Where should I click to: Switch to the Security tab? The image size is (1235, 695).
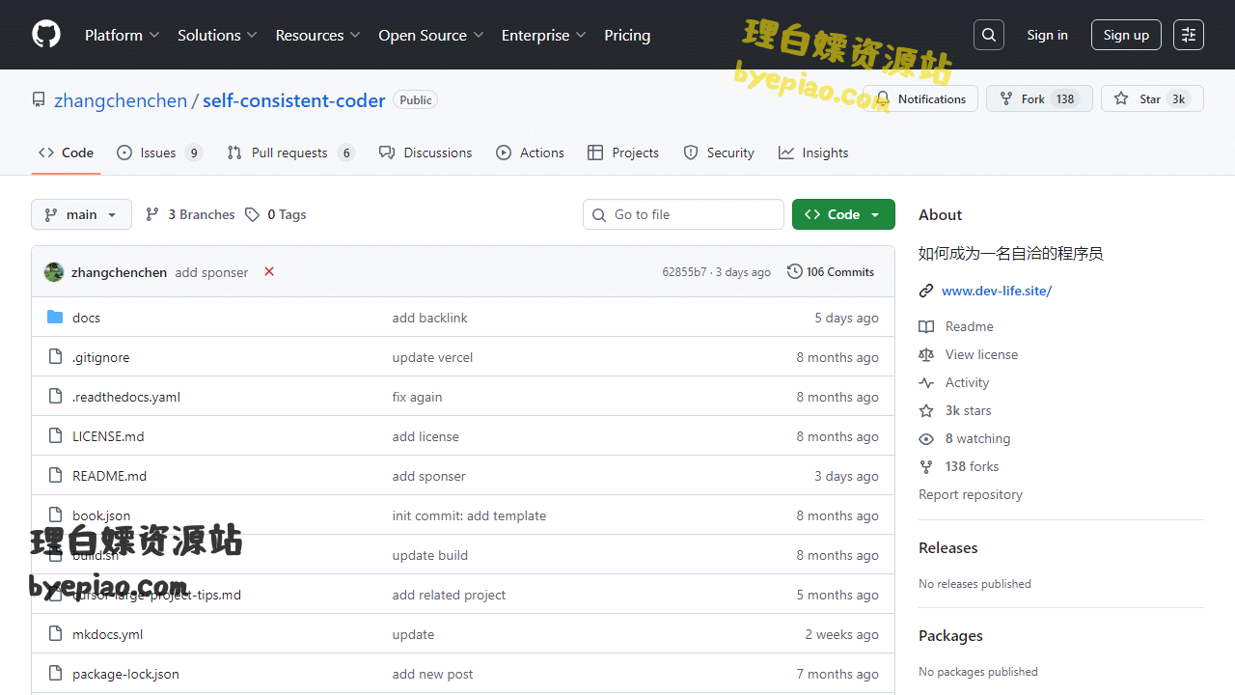pos(719,153)
